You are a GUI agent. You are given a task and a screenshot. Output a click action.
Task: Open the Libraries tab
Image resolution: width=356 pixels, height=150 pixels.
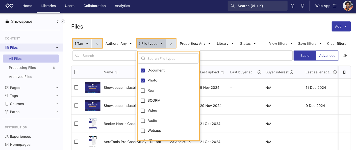[x=48, y=6]
